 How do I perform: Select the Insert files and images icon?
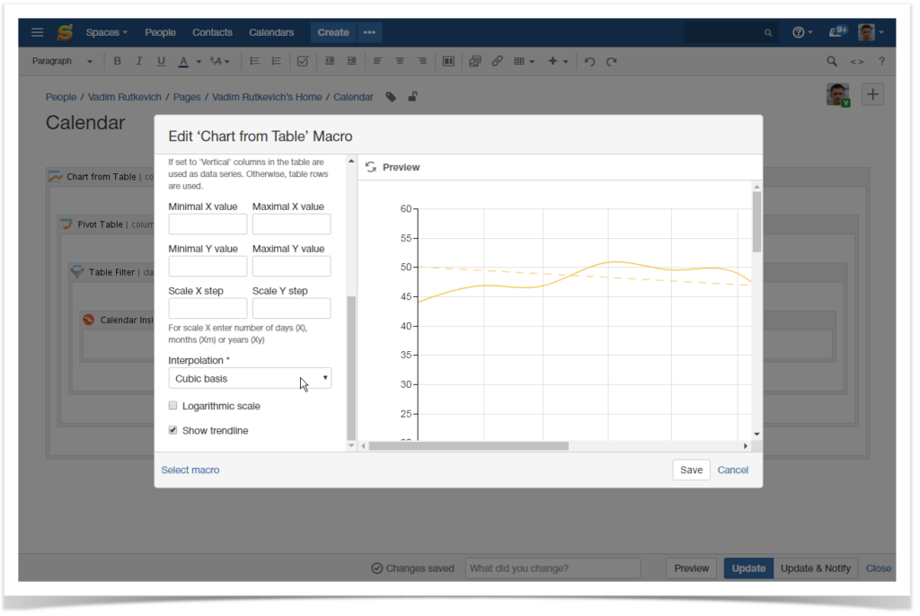[475, 61]
